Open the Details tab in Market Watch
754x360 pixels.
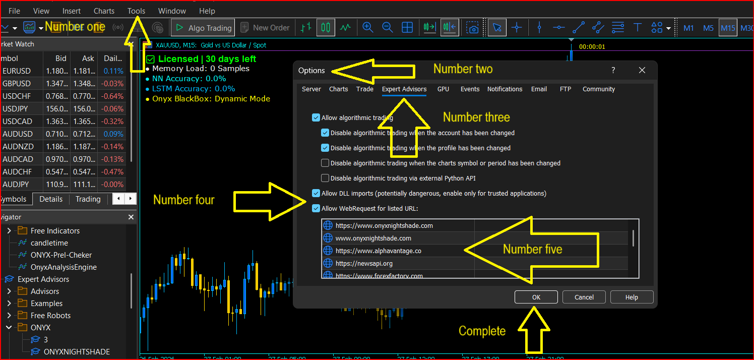[51, 199]
